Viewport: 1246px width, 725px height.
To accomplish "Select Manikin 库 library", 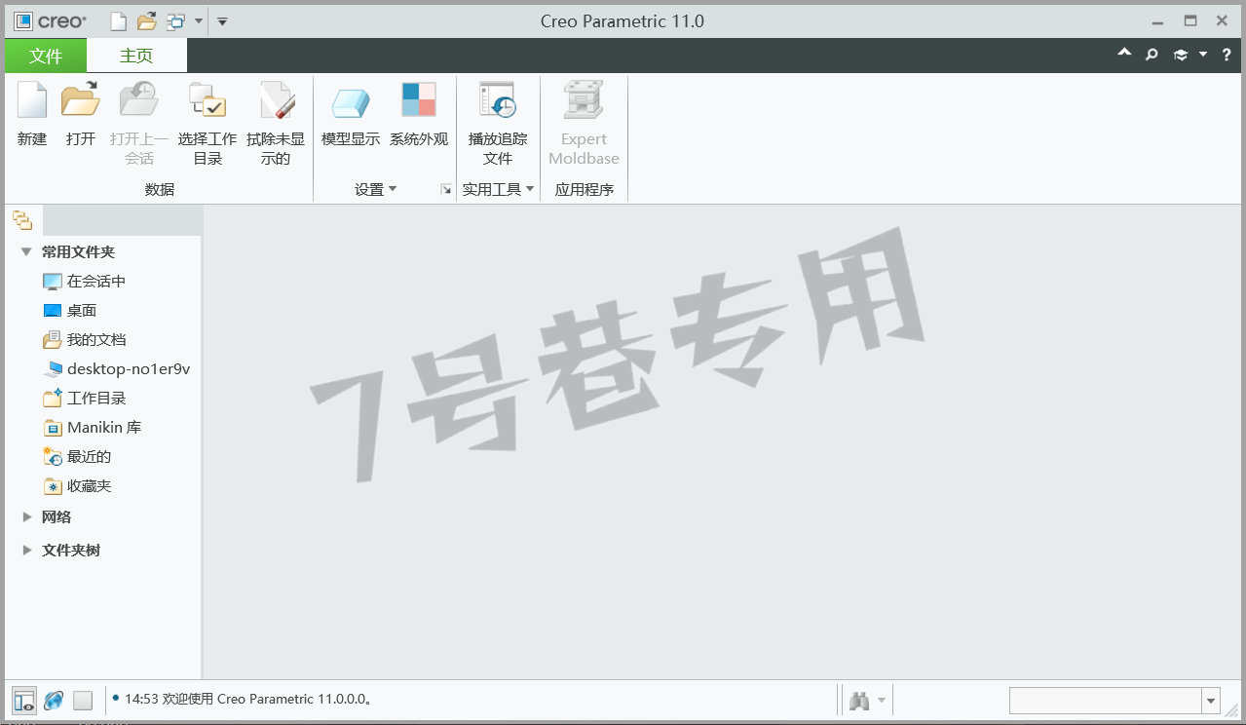I will pos(93,427).
